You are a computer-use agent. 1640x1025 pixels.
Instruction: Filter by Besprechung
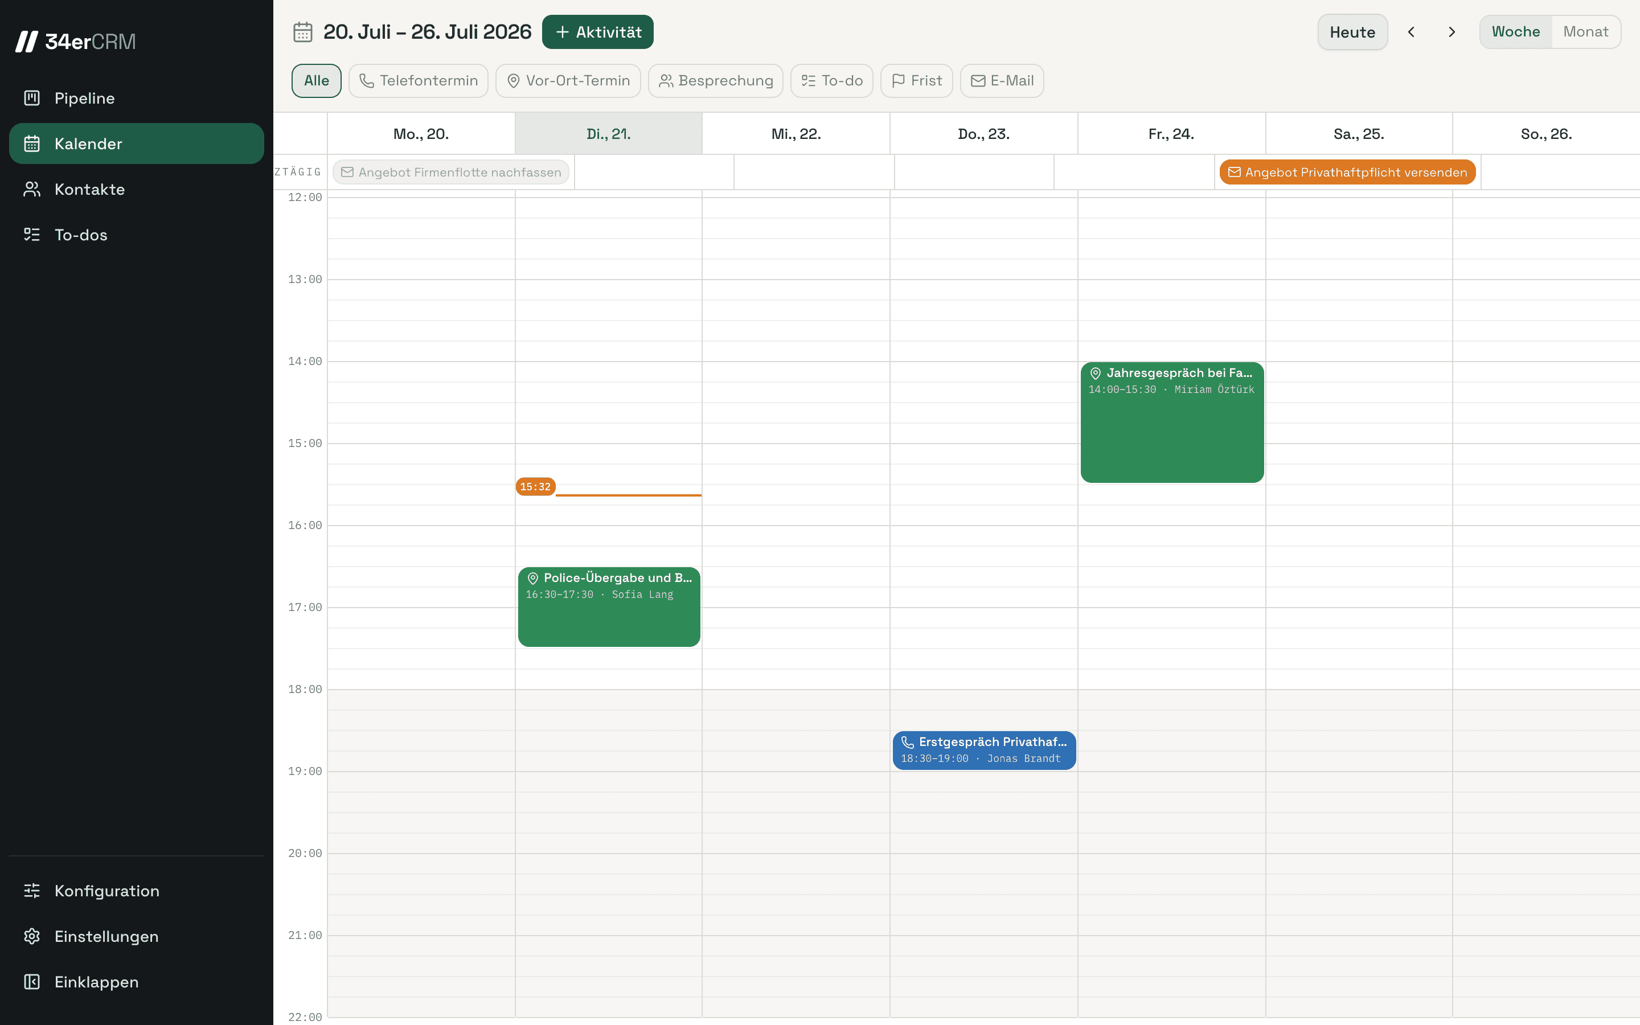click(716, 81)
